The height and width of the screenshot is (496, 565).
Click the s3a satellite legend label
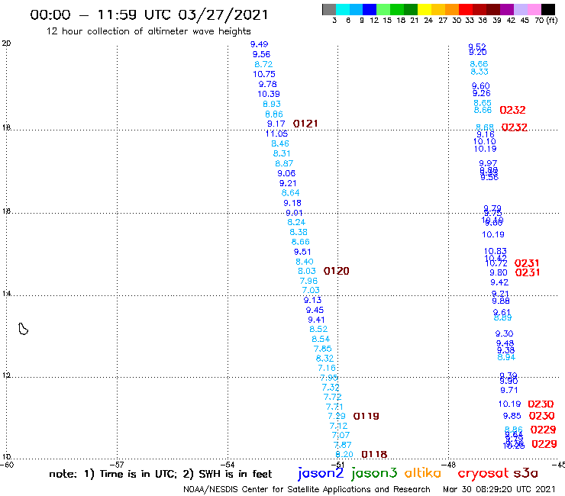pyautogui.click(x=525, y=473)
